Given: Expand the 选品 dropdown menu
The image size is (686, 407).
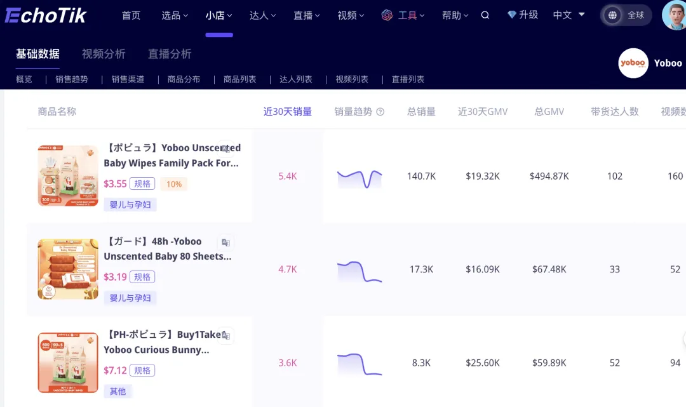Looking at the screenshot, I should (175, 15).
